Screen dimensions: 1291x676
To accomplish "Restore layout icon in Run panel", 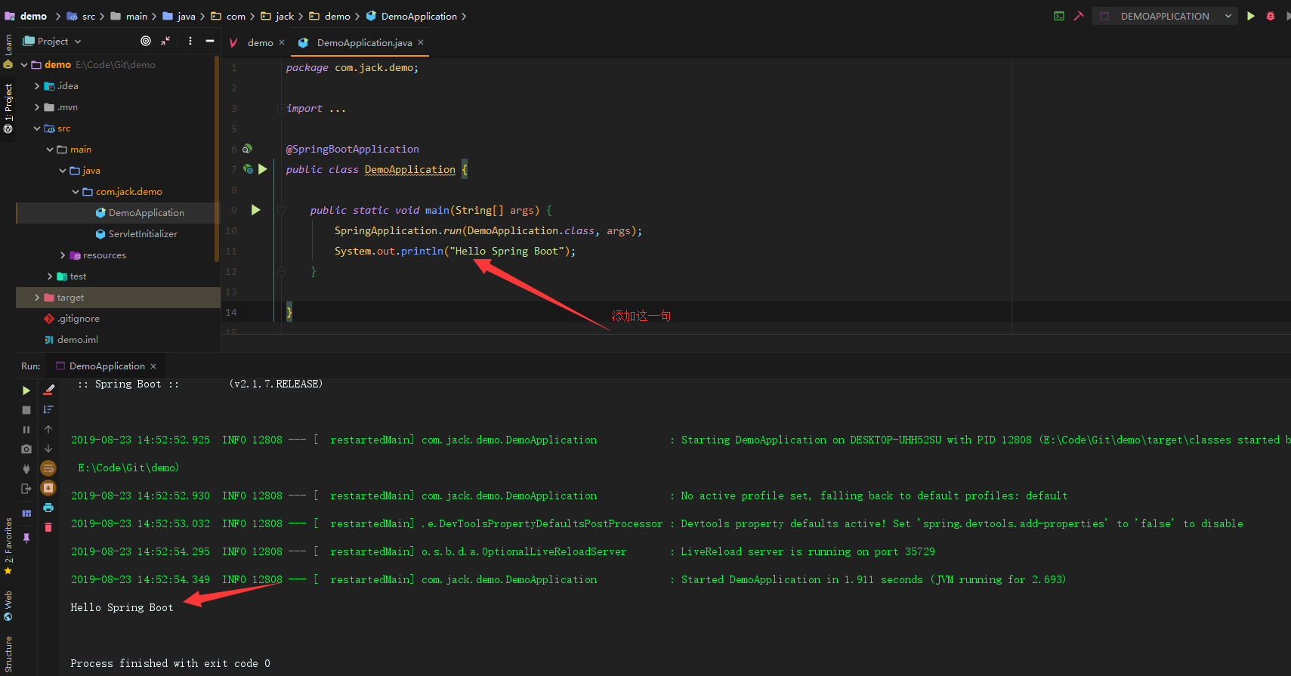I will point(26,514).
